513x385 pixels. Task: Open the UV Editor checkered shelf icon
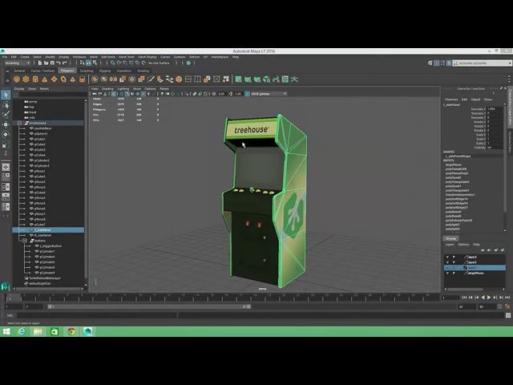(x=285, y=79)
